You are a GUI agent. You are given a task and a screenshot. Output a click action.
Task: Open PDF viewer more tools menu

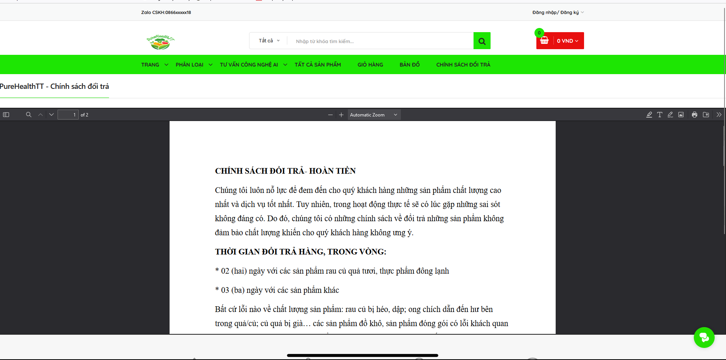click(x=719, y=115)
